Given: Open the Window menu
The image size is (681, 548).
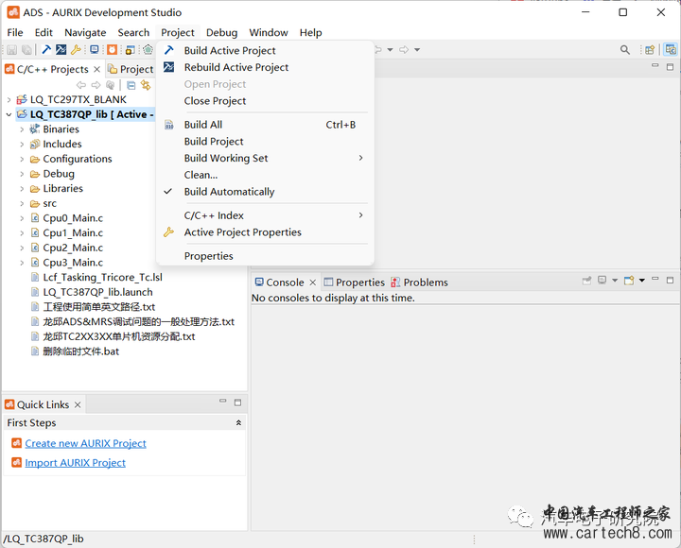Looking at the screenshot, I should (x=269, y=32).
